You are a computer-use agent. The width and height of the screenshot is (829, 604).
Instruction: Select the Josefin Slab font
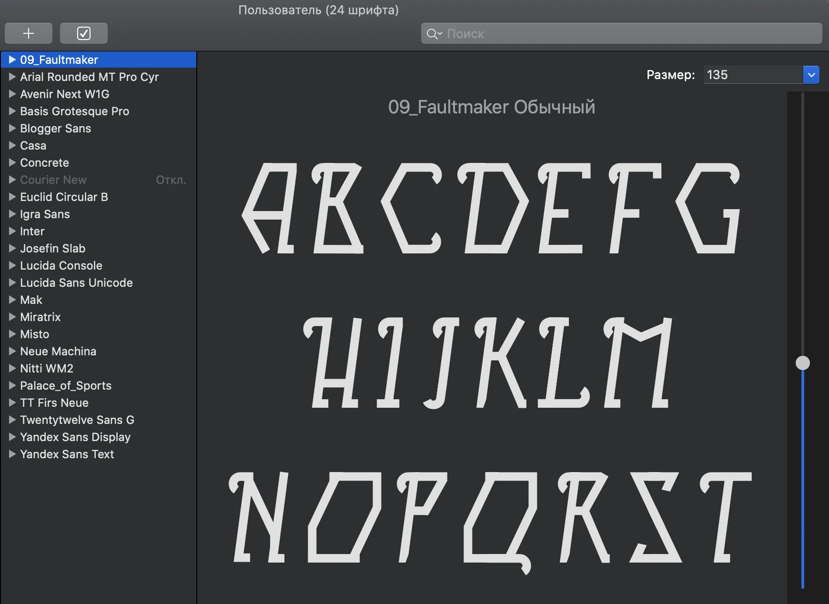(99, 248)
